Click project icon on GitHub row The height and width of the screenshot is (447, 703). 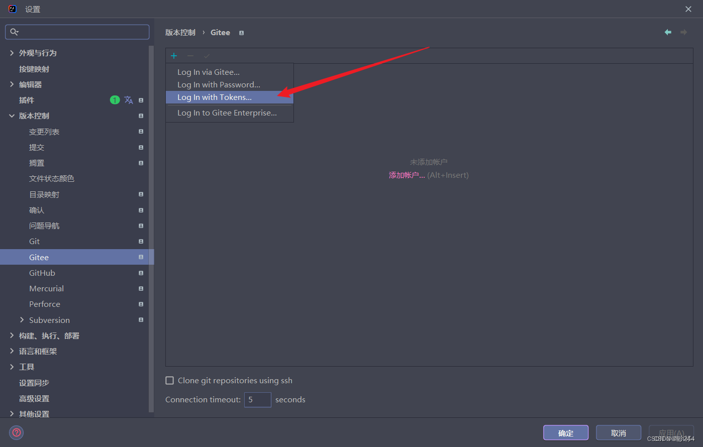pyautogui.click(x=141, y=273)
